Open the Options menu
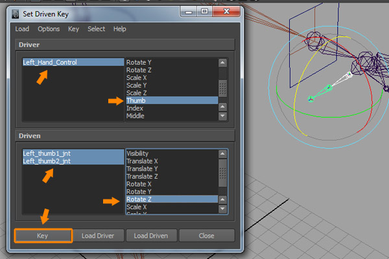The width and height of the screenshot is (389, 259). point(49,29)
